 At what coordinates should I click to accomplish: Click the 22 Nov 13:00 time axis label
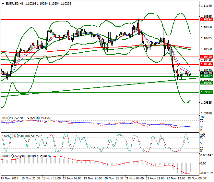pos(176,178)
